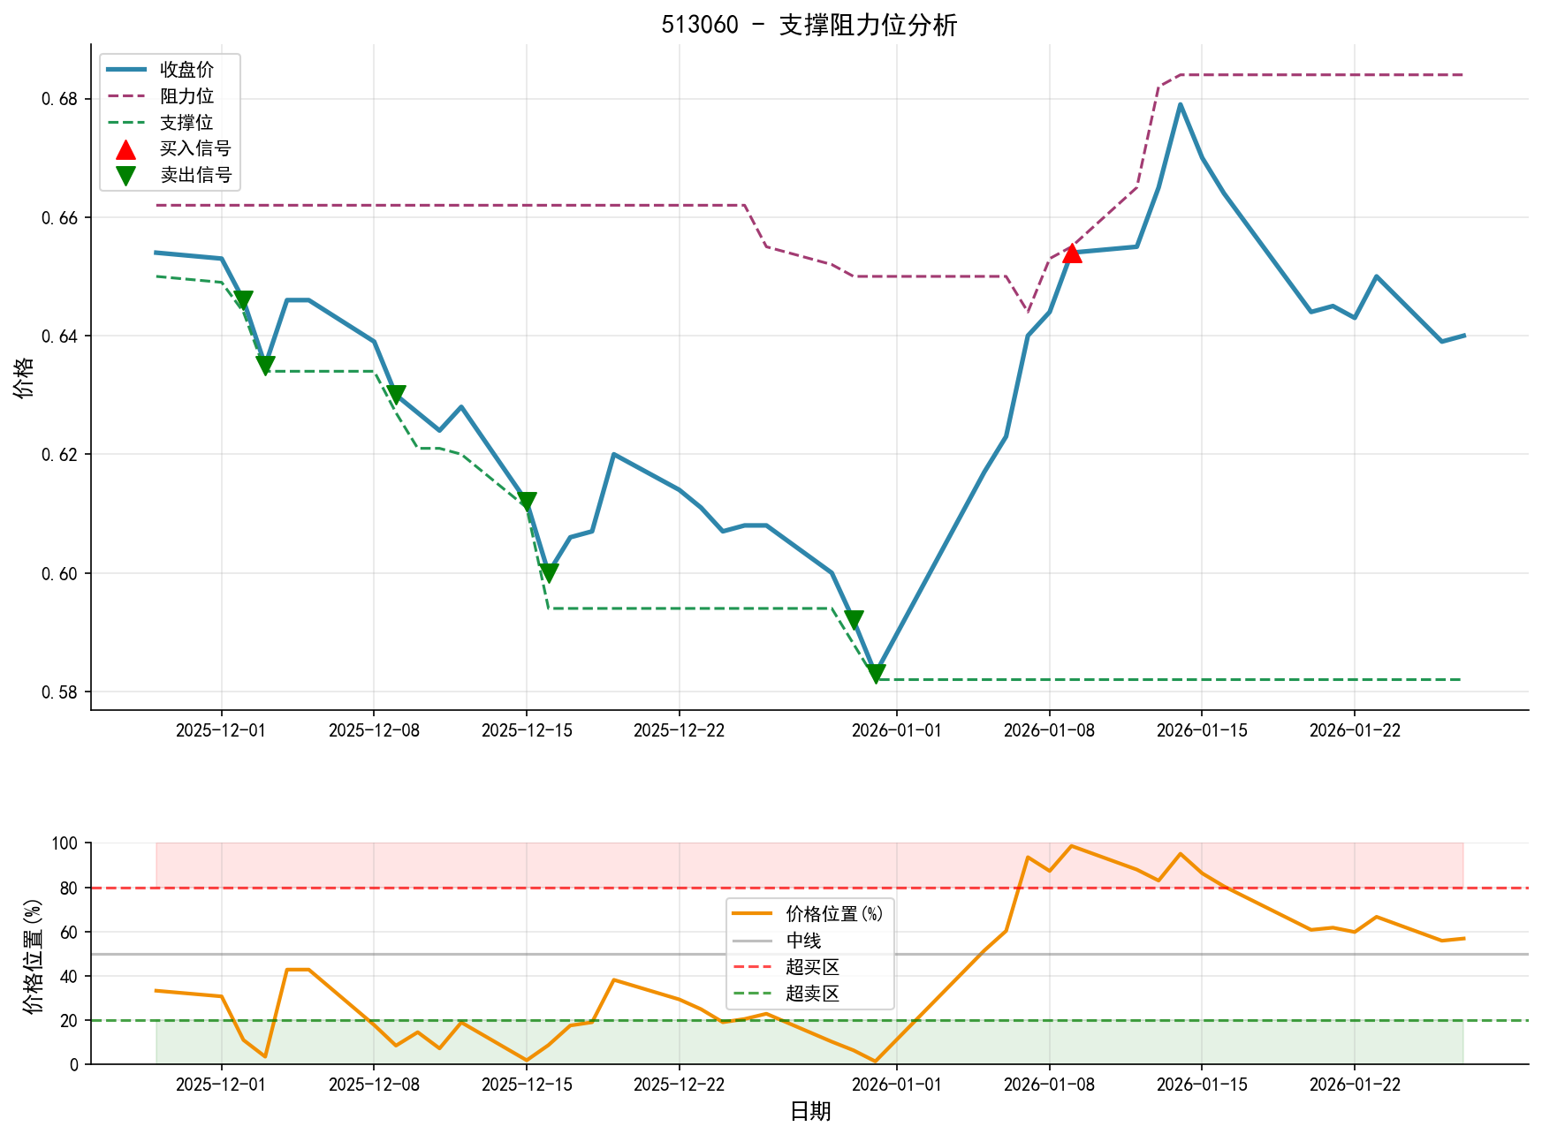The image size is (1542, 1134).
Task: Select the red 买入信号 triangle icon in legend
Action: point(127,150)
